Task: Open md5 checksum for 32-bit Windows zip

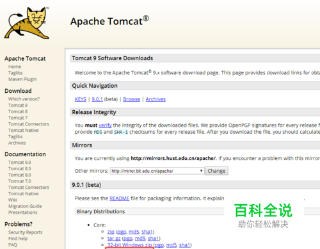Action: 172,245
